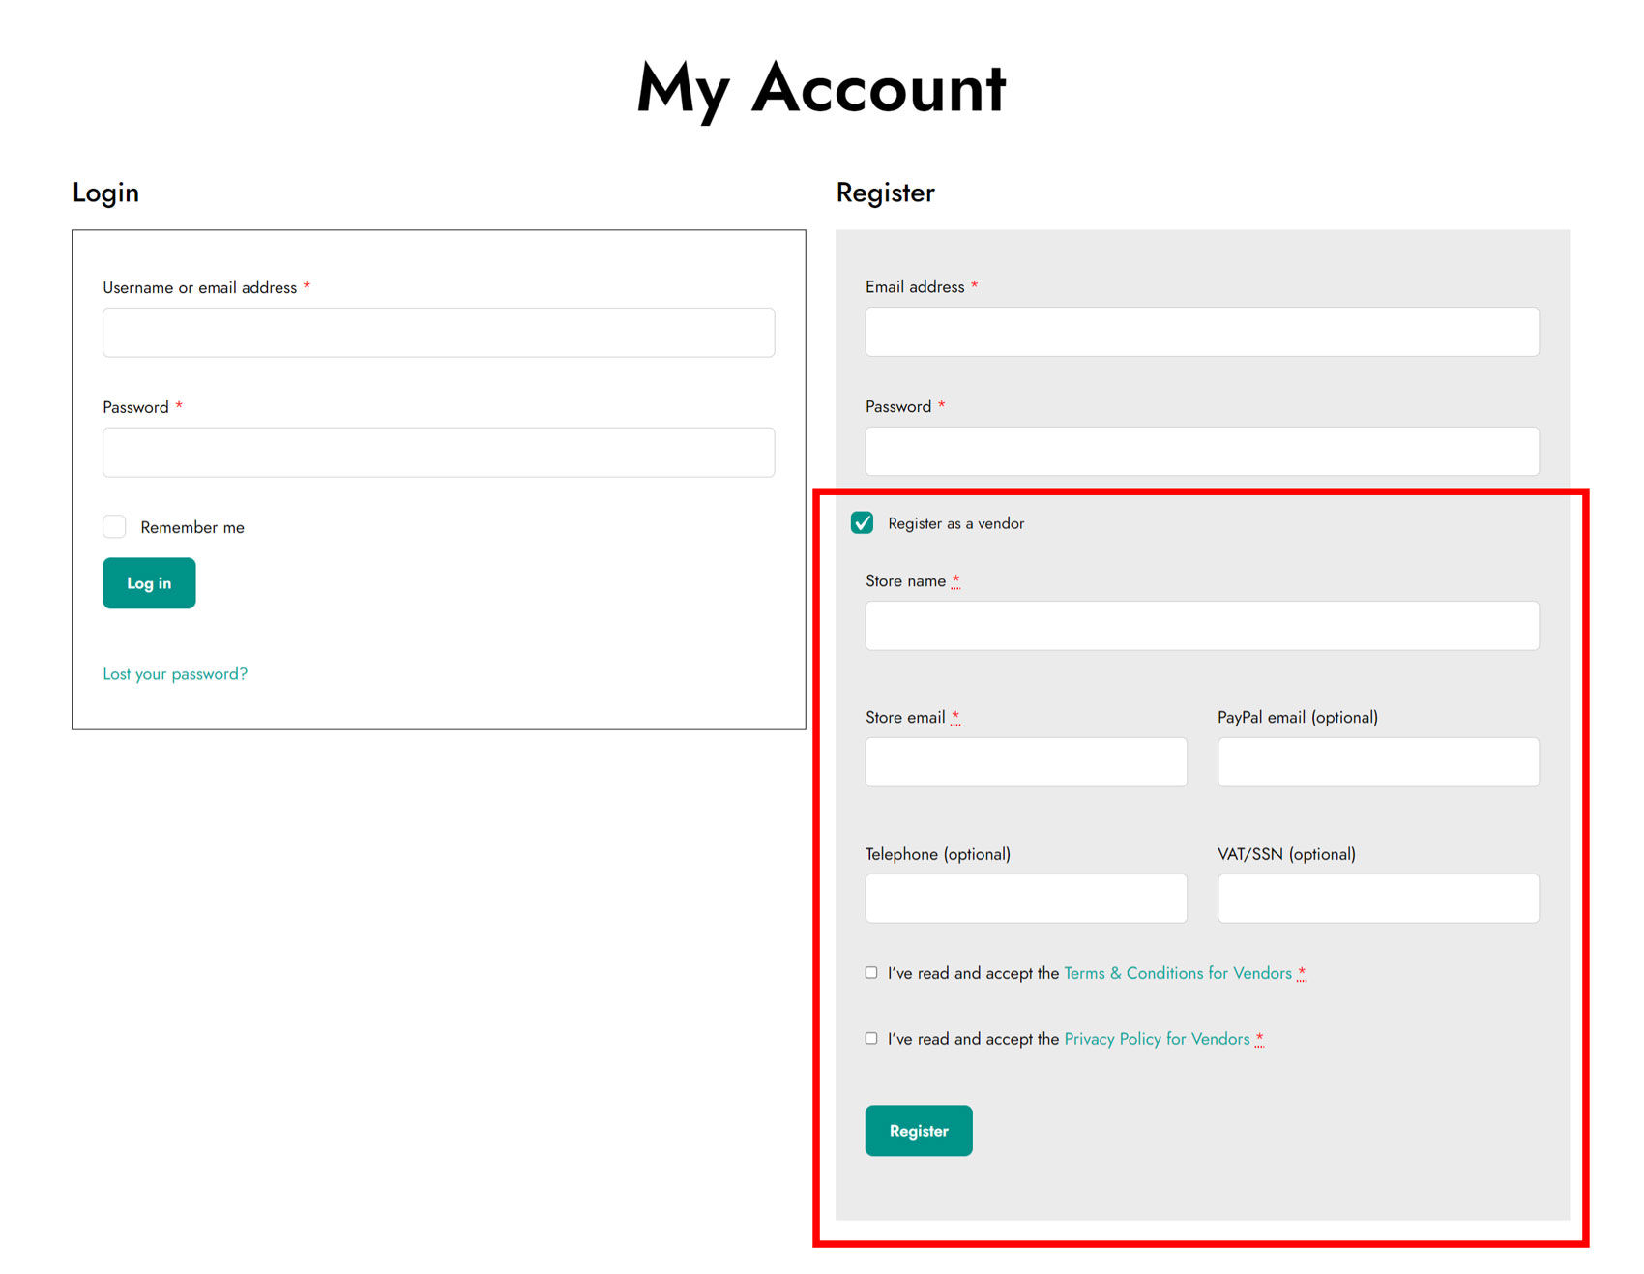Open the Lost your password link

(x=175, y=674)
